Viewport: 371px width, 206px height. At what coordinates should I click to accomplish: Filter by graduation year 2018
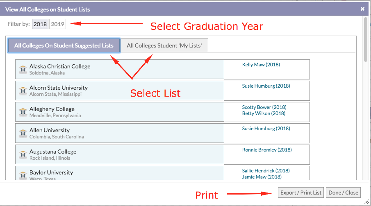point(40,24)
